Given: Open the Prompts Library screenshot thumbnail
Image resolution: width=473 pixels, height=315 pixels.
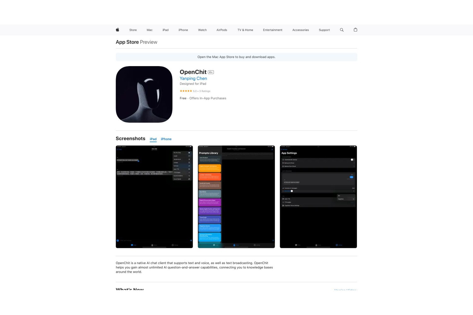Looking at the screenshot, I should pyautogui.click(x=236, y=197).
